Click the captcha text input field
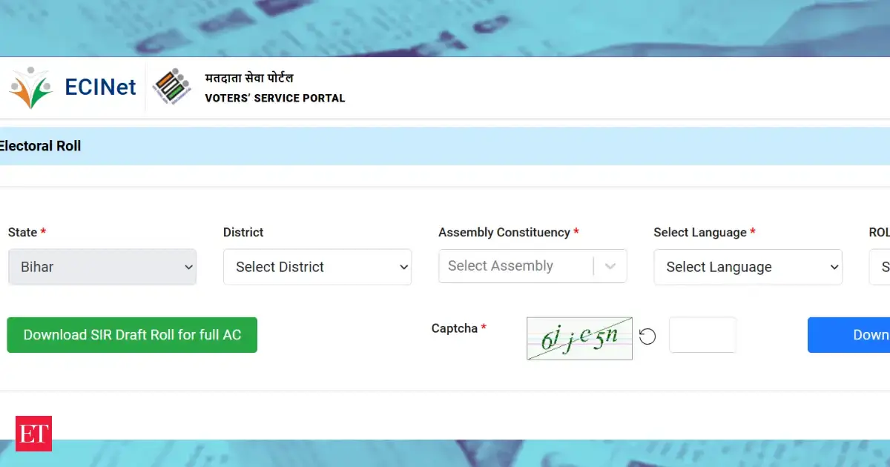This screenshot has height=467, width=890. coord(702,335)
